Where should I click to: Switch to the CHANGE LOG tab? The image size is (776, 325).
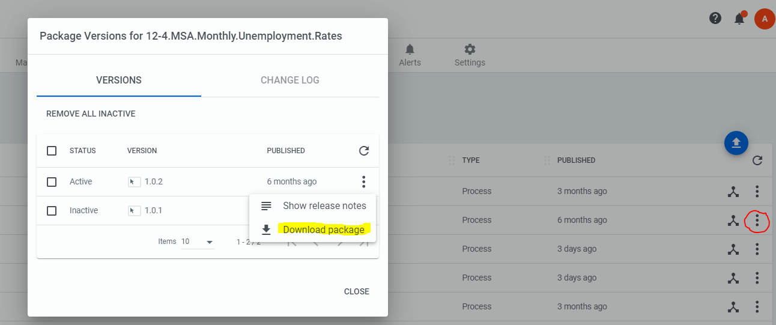click(290, 80)
